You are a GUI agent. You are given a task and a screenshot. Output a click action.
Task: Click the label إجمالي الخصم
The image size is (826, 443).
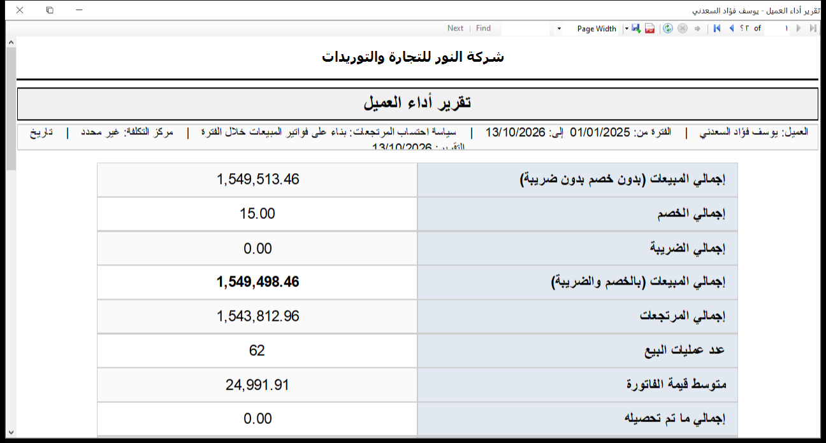point(692,214)
